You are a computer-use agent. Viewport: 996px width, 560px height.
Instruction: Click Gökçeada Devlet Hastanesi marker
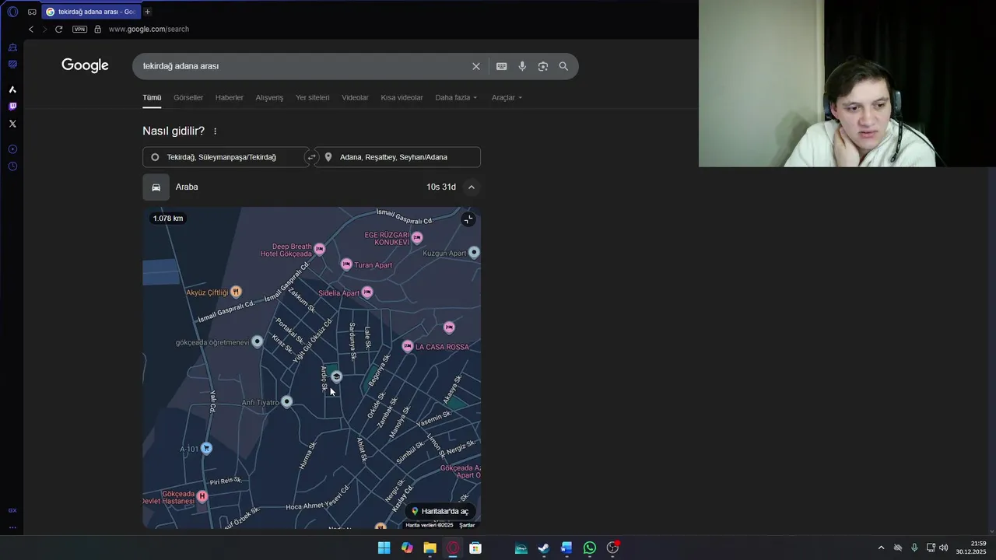[202, 496]
